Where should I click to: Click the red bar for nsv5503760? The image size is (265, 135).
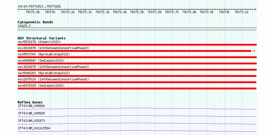(137, 57)
